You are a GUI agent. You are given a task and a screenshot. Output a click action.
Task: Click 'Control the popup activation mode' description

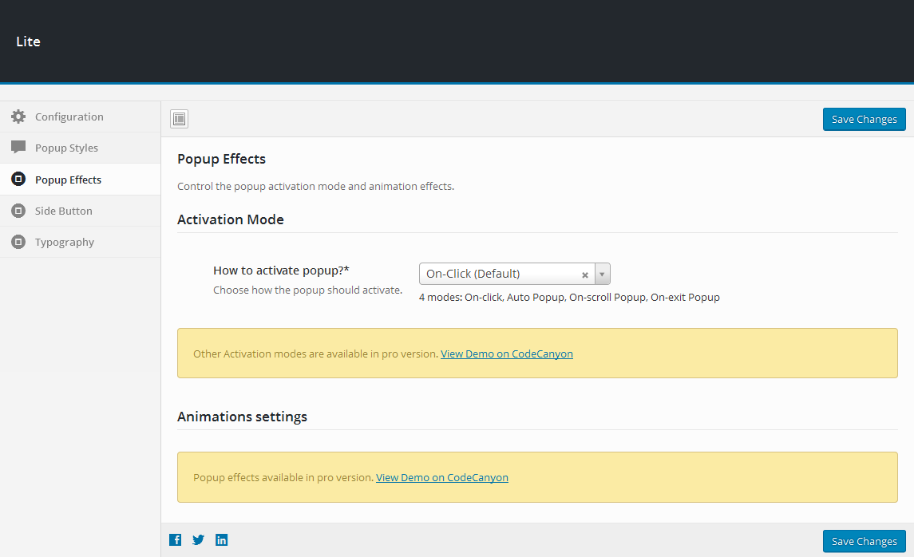point(315,187)
